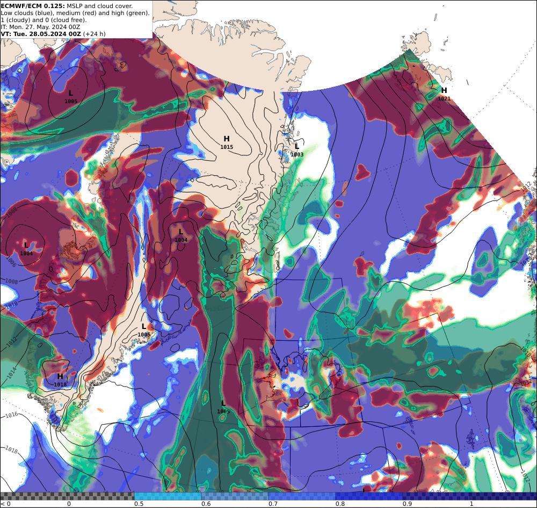Click the 0.7–0.8 blue colorbar segment
537x508 pixels.
[302, 496]
